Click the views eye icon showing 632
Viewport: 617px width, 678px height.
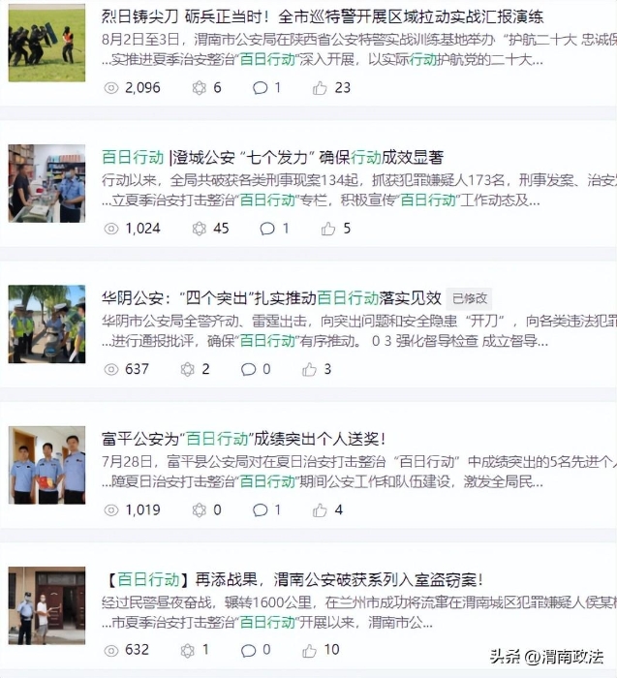tap(111, 650)
